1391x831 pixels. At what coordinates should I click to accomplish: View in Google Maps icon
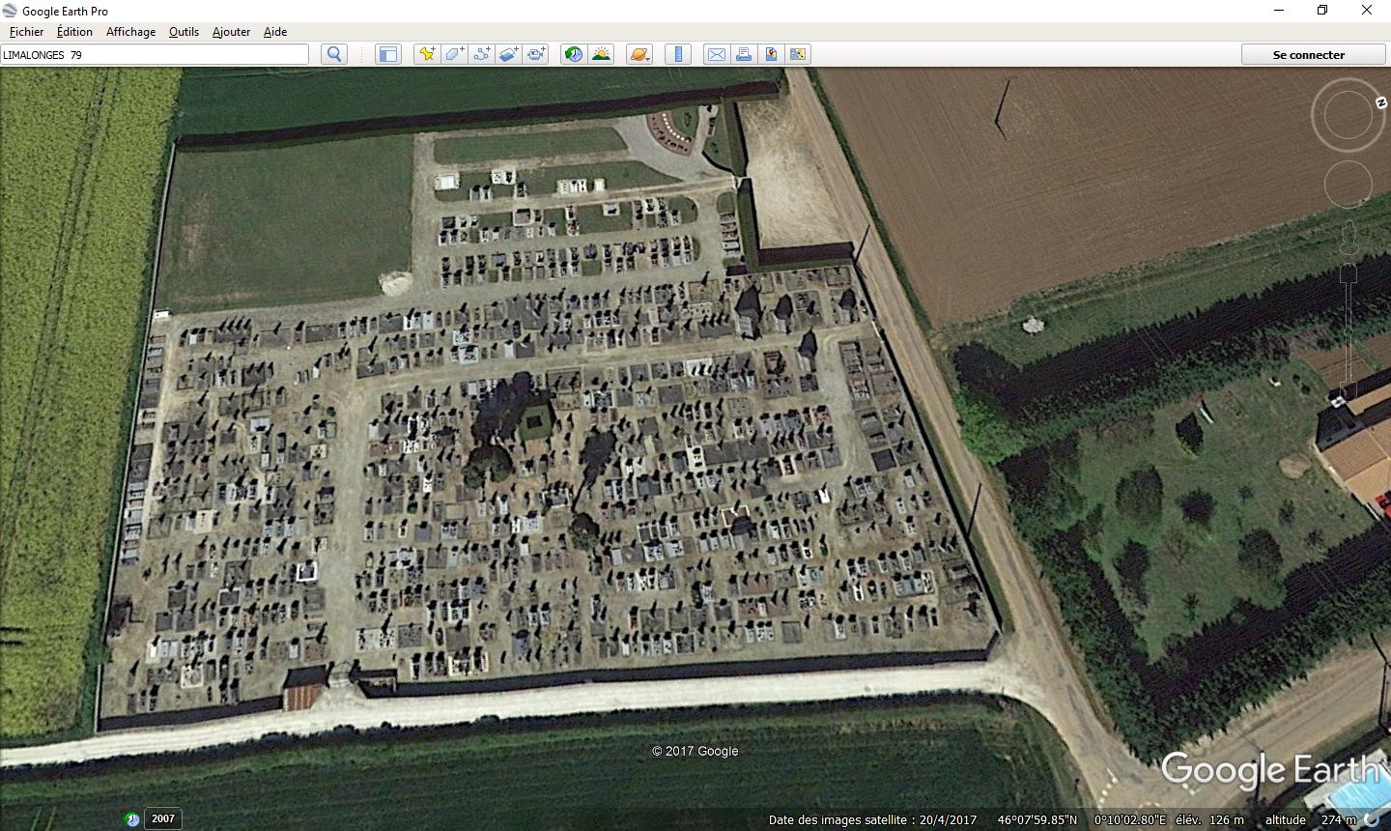tap(798, 54)
